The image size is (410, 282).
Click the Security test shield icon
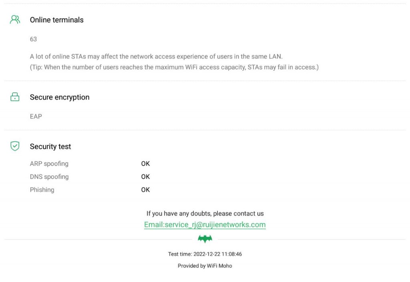click(15, 146)
